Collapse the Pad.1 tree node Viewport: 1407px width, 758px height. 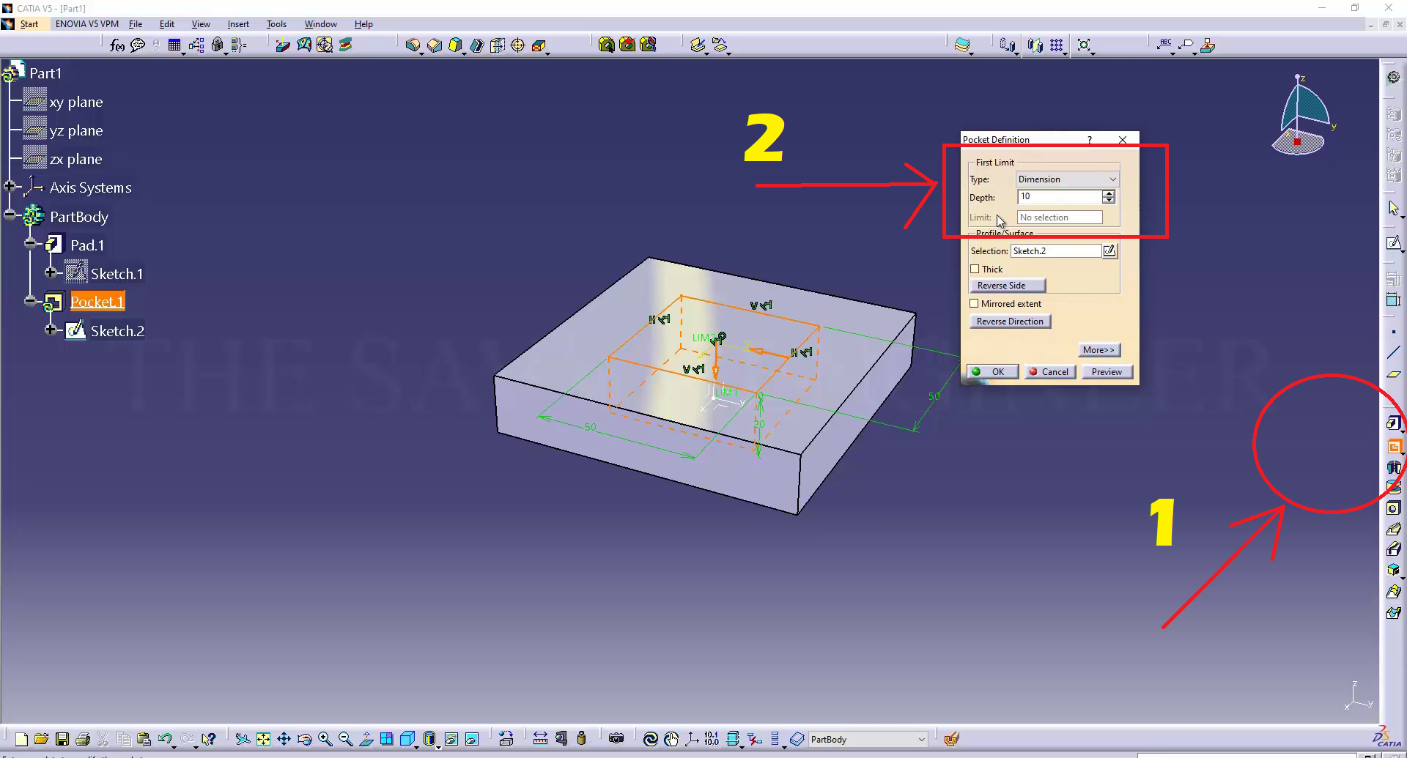[30, 244]
